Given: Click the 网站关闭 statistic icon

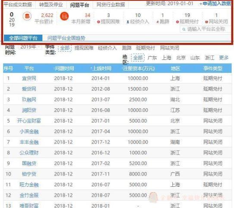Looking at the screenshot, I should pos(206,22).
